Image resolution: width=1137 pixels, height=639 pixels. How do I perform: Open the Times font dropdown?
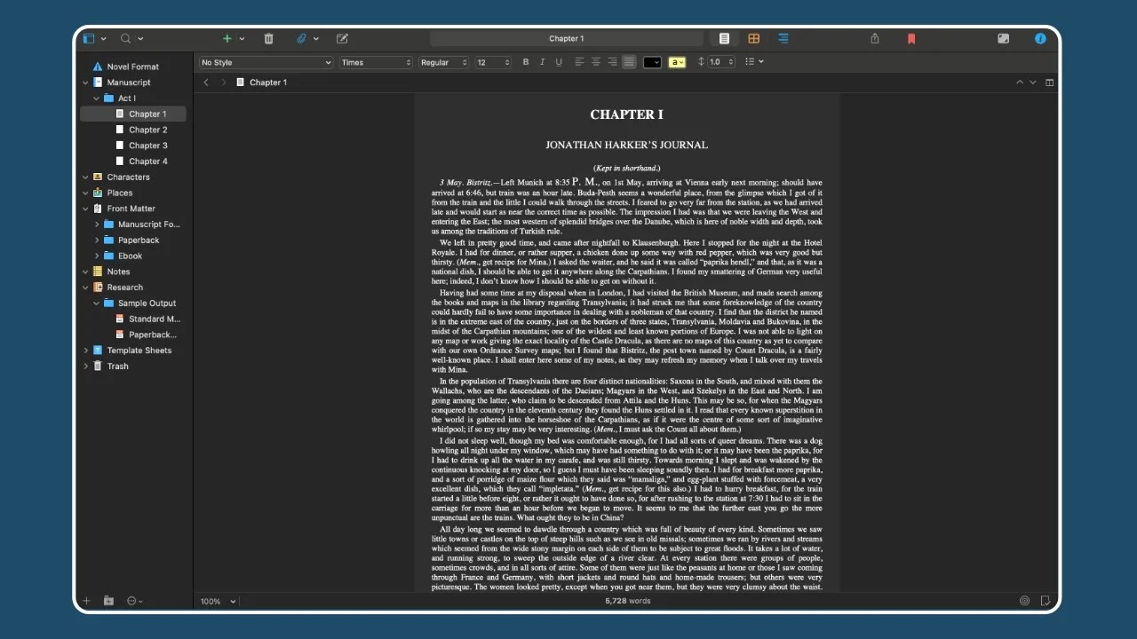(375, 62)
